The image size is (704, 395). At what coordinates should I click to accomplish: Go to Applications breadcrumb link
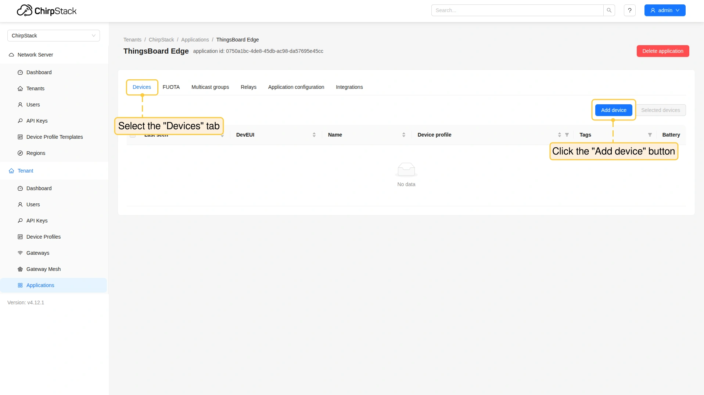pyautogui.click(x=195, y=40)
